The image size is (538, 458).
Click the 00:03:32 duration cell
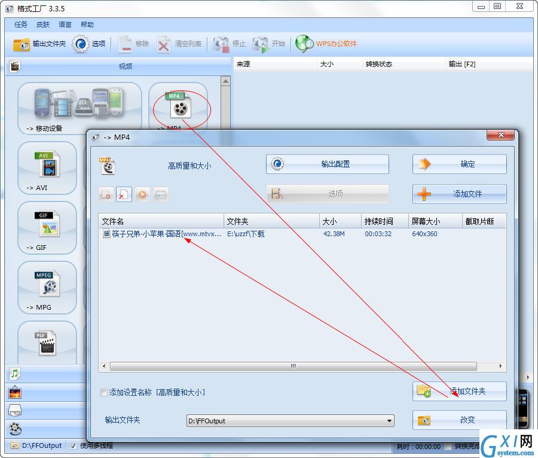point(378,234)
